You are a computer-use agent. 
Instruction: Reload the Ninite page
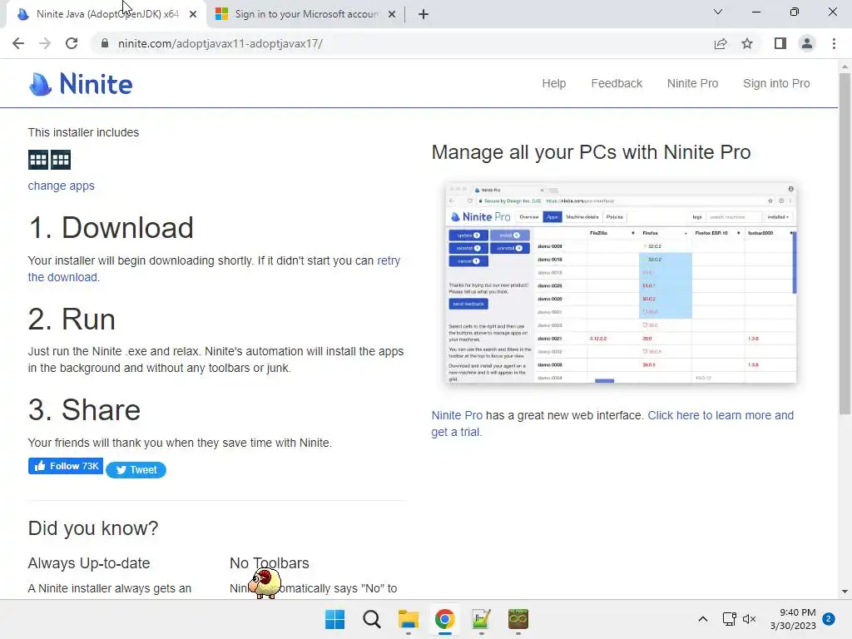pos(72,43)
